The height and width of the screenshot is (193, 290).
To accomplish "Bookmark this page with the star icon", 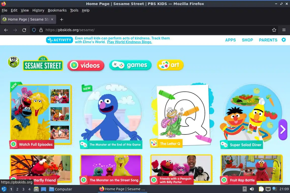I will pos(274,30).
